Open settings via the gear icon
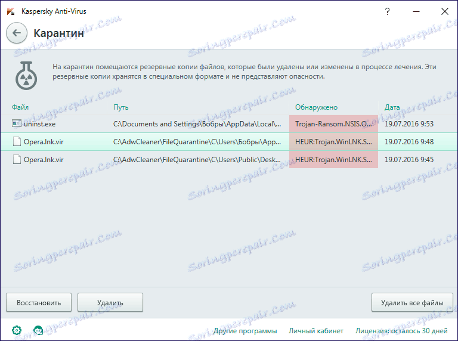Viewport: 458px width, 341px height. click(x=17, y=330)
